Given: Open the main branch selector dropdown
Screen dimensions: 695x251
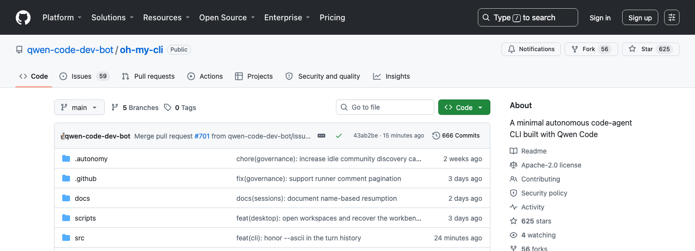Looking at the screenshot, I should [x=79, y=107].
